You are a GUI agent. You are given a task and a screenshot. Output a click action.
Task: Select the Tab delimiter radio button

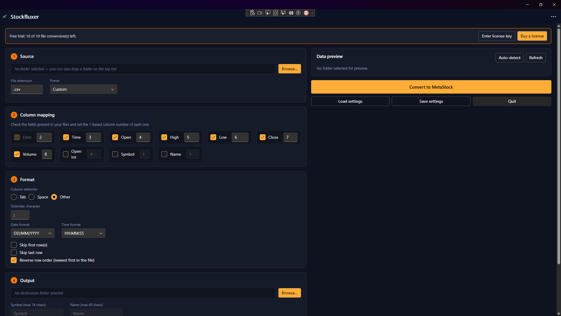click(14, 197)
